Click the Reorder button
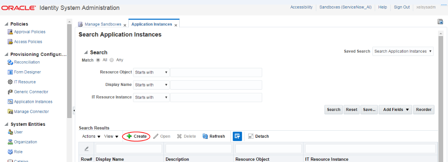The image size is (448, 162). (424, 110)
